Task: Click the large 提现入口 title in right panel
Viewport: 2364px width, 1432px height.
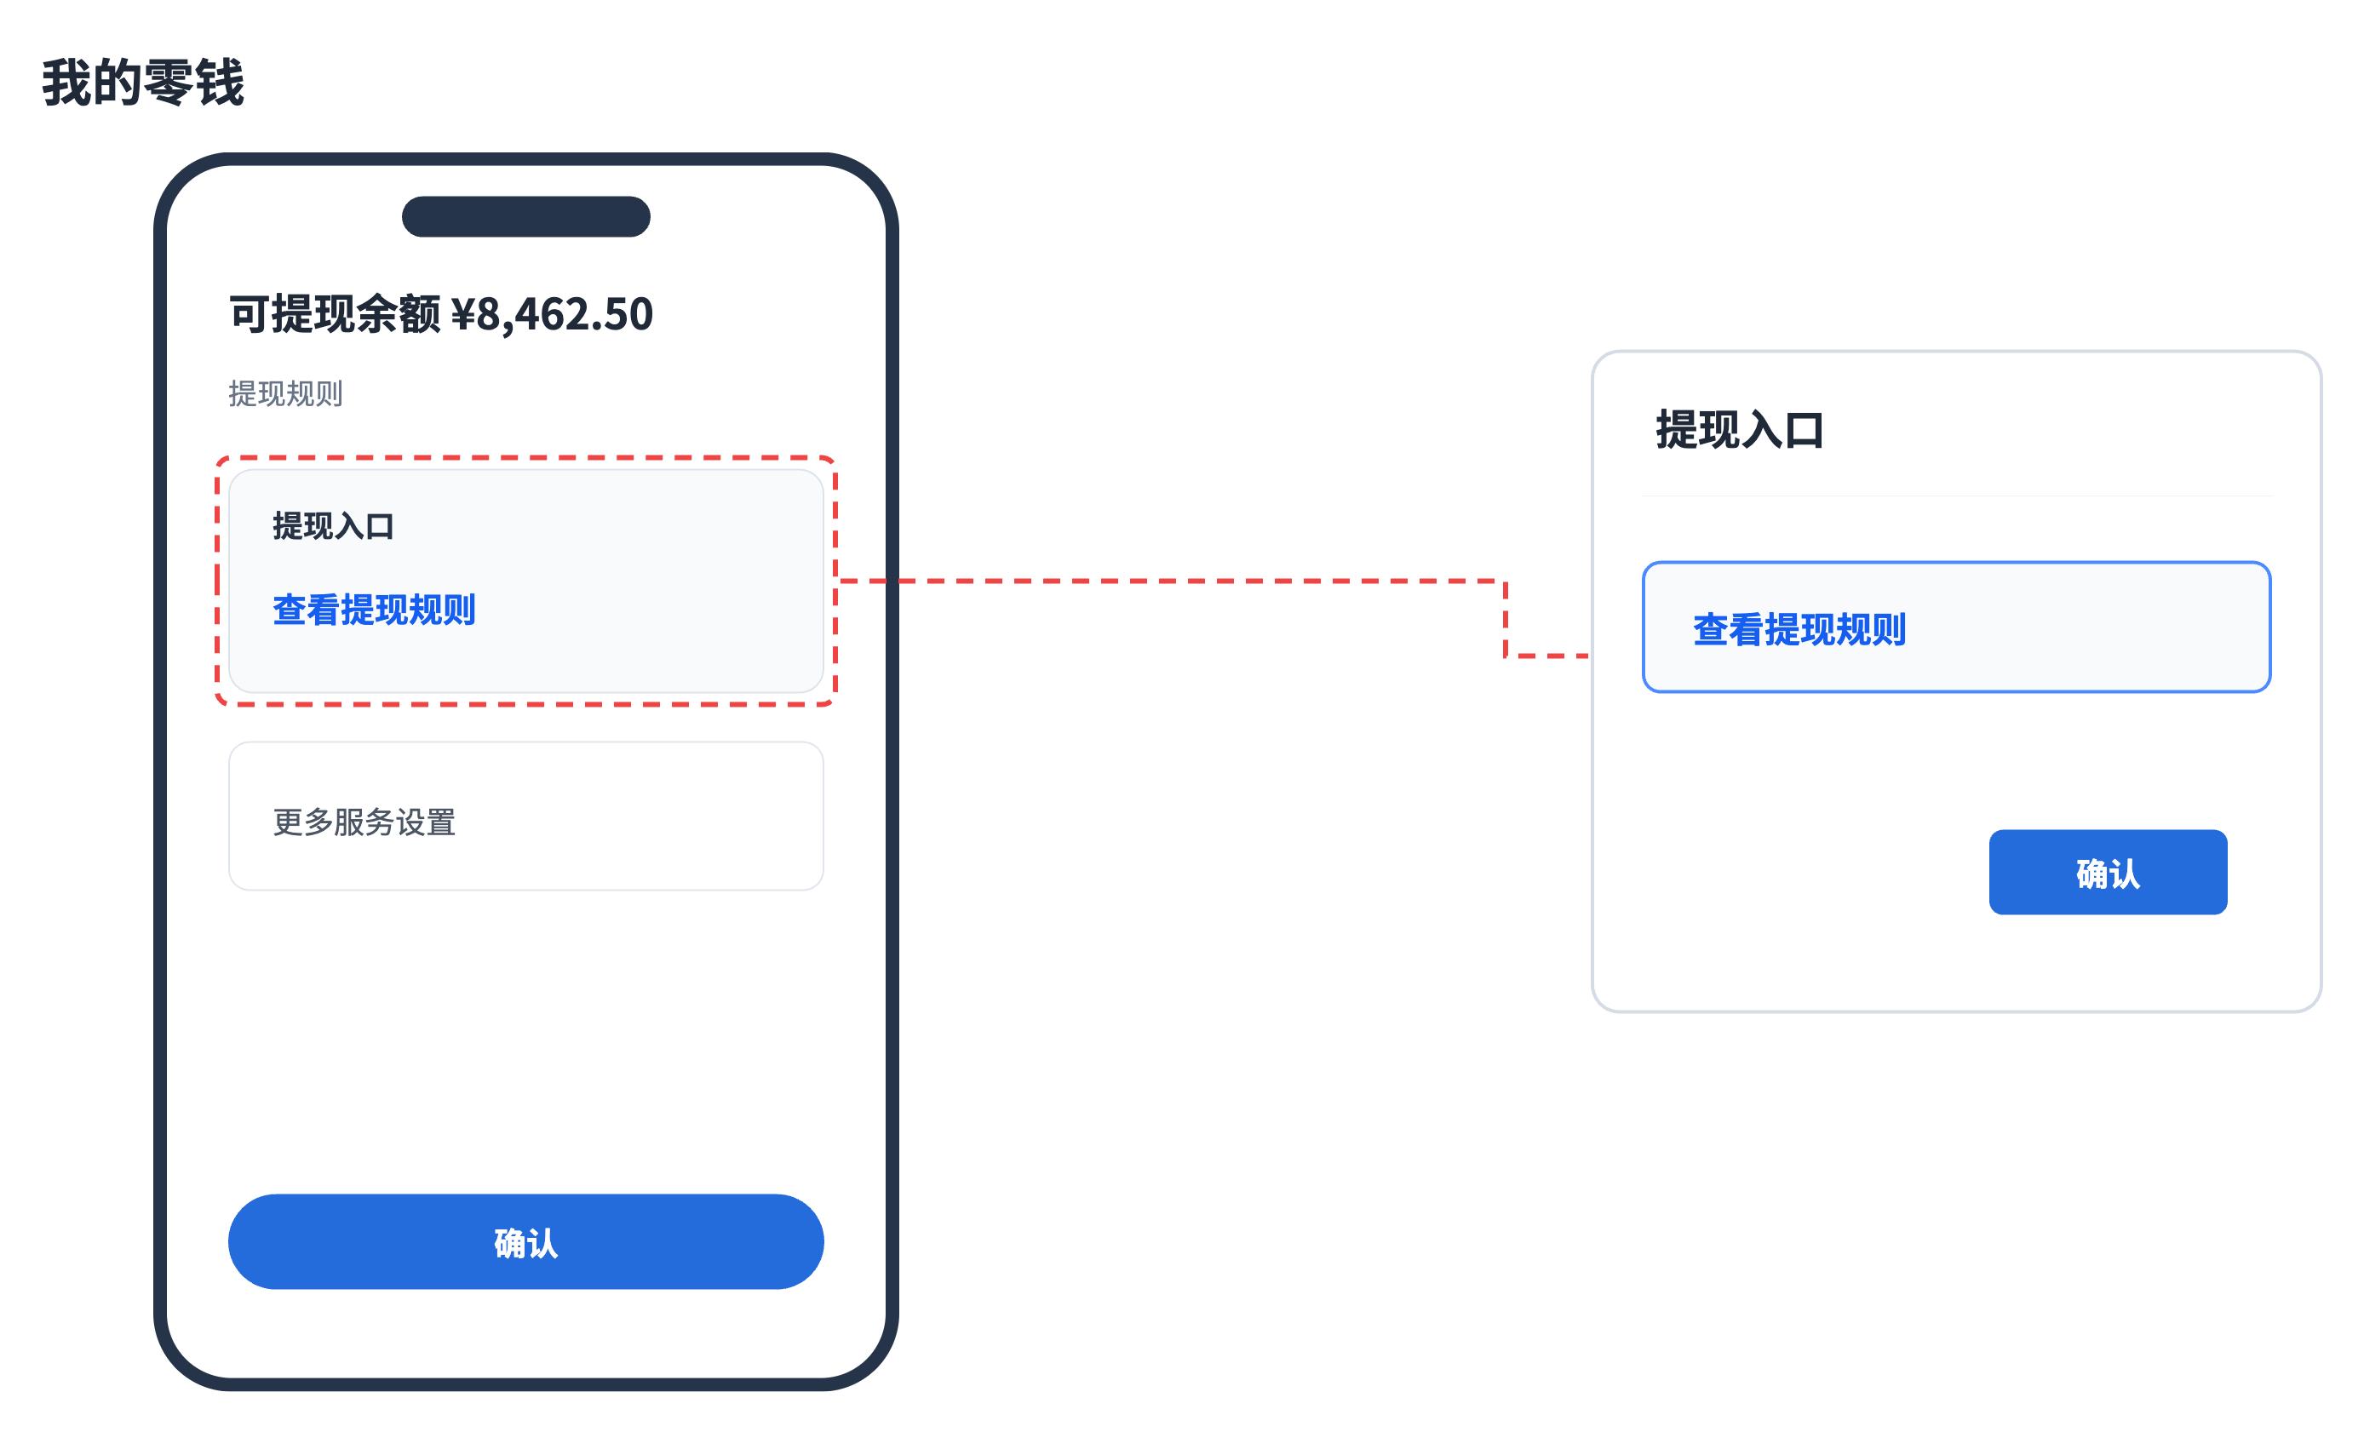Action: (1740, 430)
